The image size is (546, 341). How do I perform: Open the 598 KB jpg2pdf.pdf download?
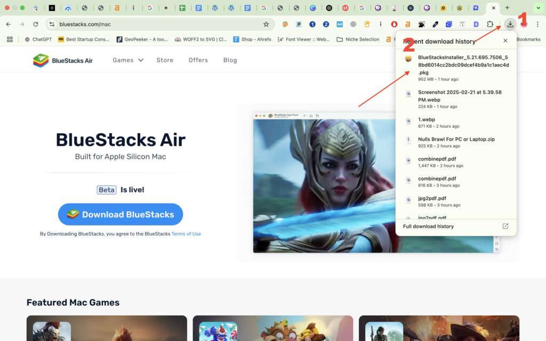[456, 201]
